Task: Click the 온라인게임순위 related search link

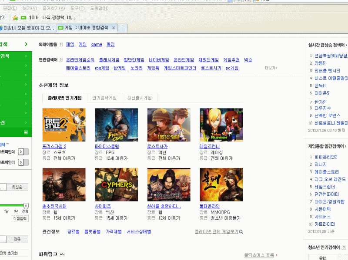Action: (80, 60)
